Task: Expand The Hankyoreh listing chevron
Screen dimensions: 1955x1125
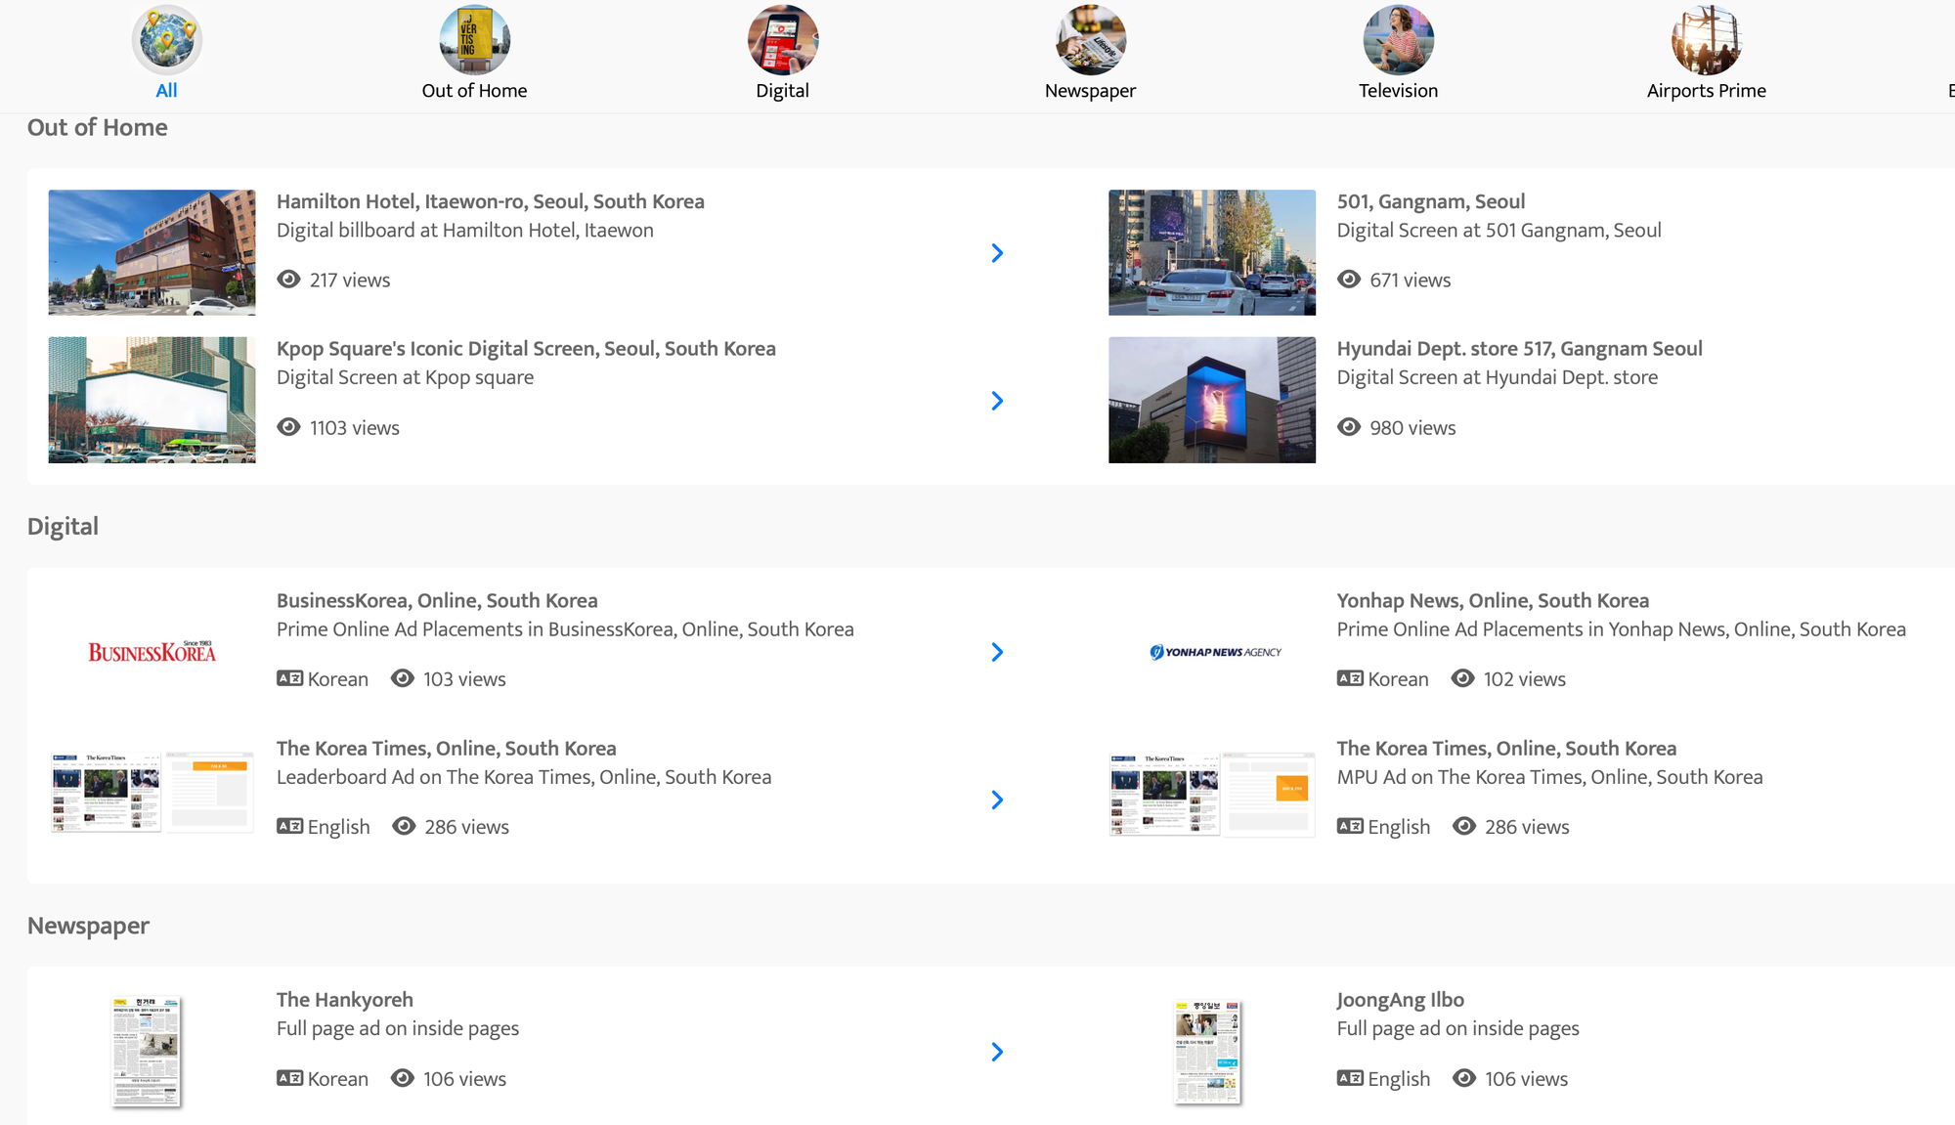Action: (x=997, y=1052)
